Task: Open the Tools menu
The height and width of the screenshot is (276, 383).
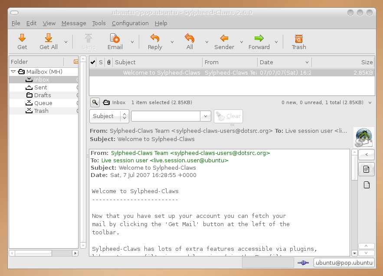Action: tap(99, 23)
